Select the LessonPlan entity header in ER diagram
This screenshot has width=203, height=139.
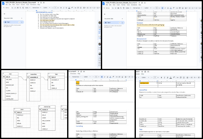click(33, 74)
